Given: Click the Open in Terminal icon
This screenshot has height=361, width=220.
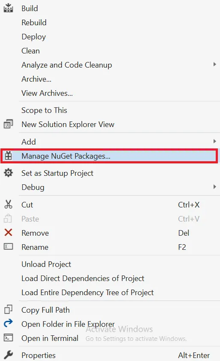Looking at the screenshot, I should (x=8, y=338).
